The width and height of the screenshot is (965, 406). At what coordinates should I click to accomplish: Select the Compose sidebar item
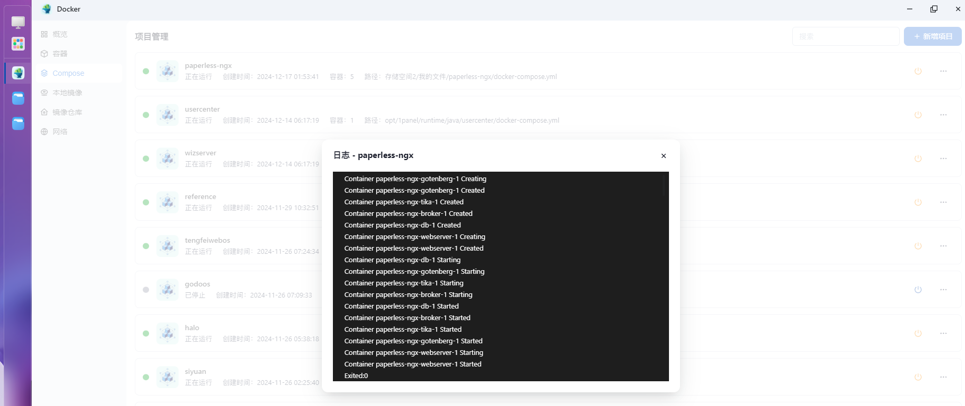pyautogui.click(x=79, y=73)
